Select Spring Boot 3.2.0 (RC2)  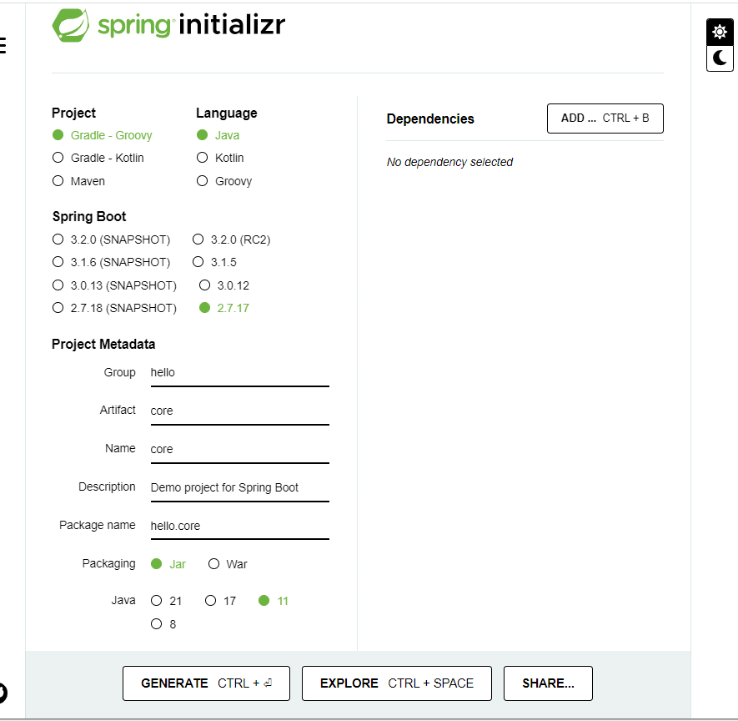pos(232,239)
